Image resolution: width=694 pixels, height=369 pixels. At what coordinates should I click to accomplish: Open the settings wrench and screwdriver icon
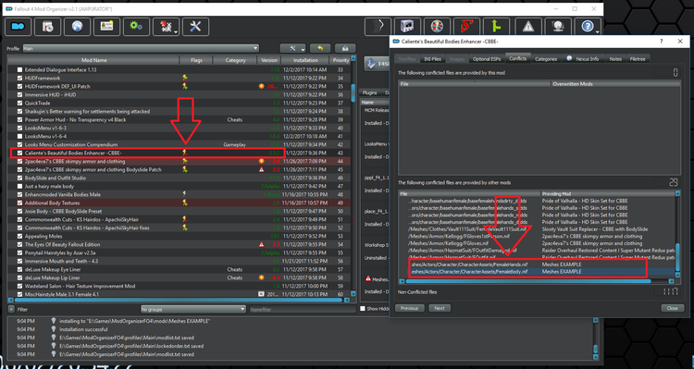point(195,27)
